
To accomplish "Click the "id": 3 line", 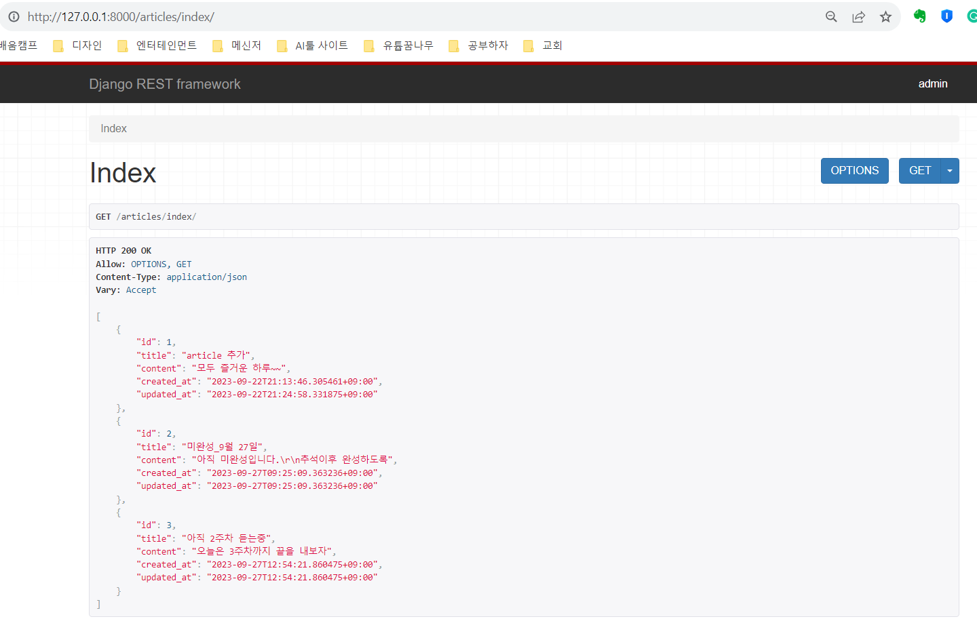I will (156, 525).
